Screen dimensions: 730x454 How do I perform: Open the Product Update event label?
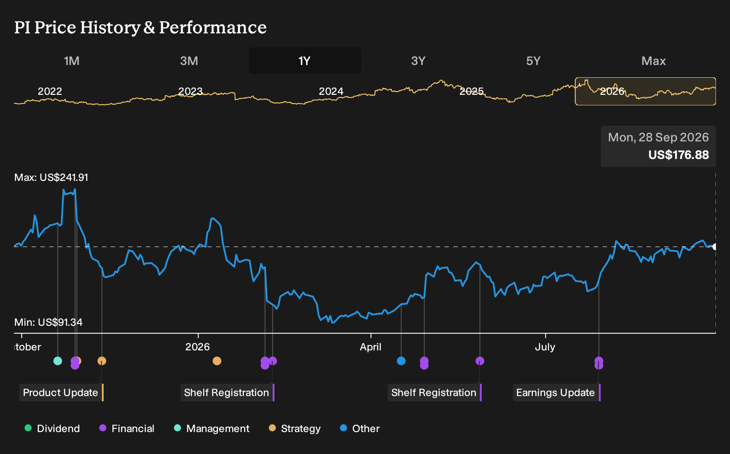point(61,393)
